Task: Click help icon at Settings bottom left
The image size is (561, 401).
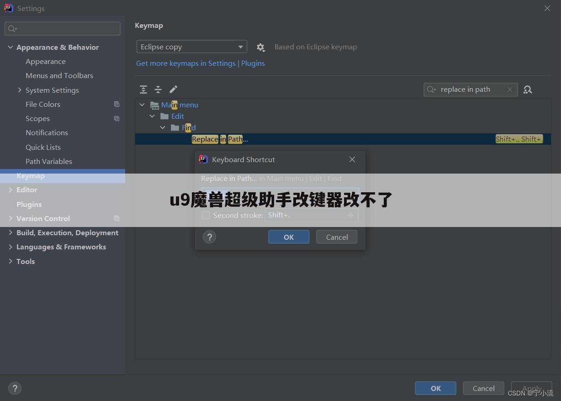Action: [15, 389]
